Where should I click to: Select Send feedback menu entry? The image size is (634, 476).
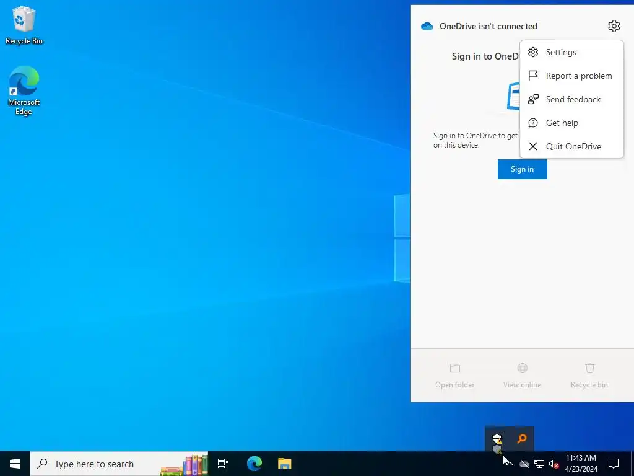click(571, 99)
